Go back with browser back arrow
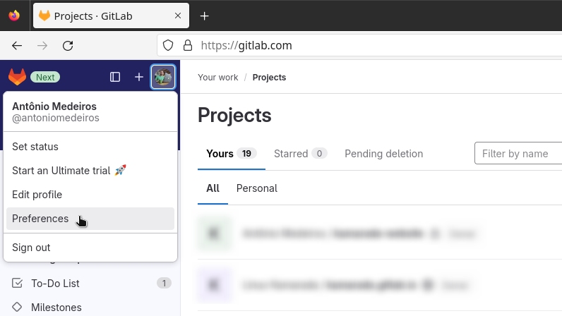The width and height of the screenshot is (562, 316). 17,46
